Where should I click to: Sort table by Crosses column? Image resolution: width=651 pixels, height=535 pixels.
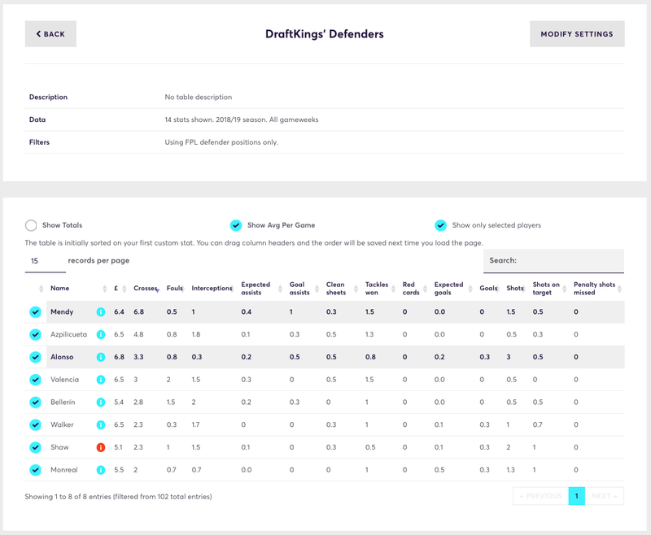pos(146,289)
